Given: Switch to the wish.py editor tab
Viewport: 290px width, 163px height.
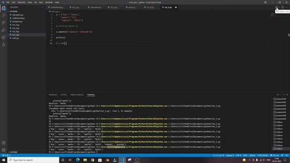Looking at the screenshot, I should (131, 7).
